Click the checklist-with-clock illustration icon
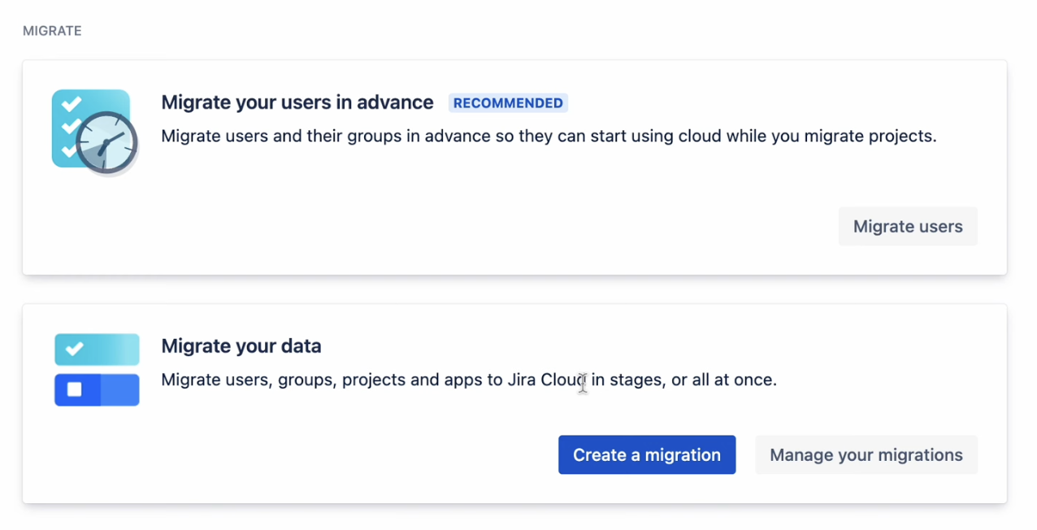Viewport: 1037px width, 530px height. 94,132
